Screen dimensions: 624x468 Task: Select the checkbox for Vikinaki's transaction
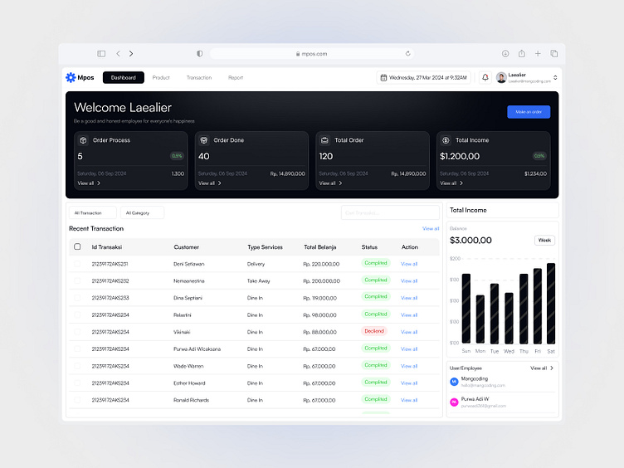point(77,332)
